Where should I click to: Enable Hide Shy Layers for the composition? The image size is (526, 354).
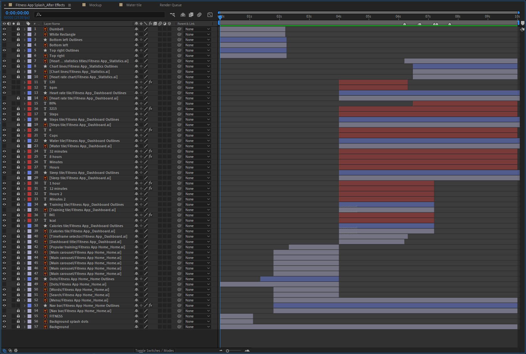(183, 15)
